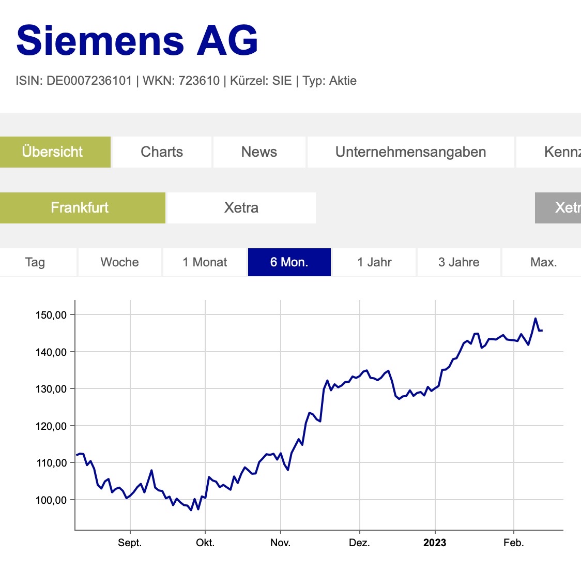This screenshot has width=581, height=570.
Task: Click the chart's February peak near 150
Action: 536,319
